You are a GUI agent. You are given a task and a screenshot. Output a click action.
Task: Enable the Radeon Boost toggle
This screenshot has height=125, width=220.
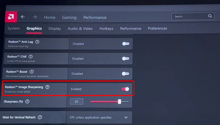tap(126, 74)
